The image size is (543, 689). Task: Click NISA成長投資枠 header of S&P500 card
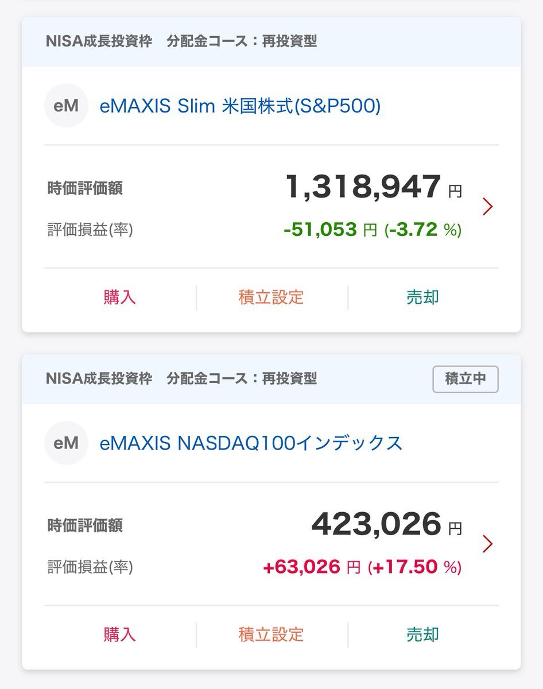point(99,41)
